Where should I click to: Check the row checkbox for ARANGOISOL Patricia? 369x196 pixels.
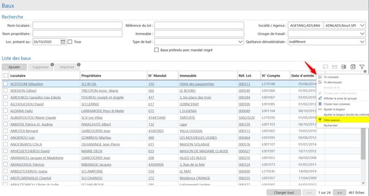coord(5,164)
